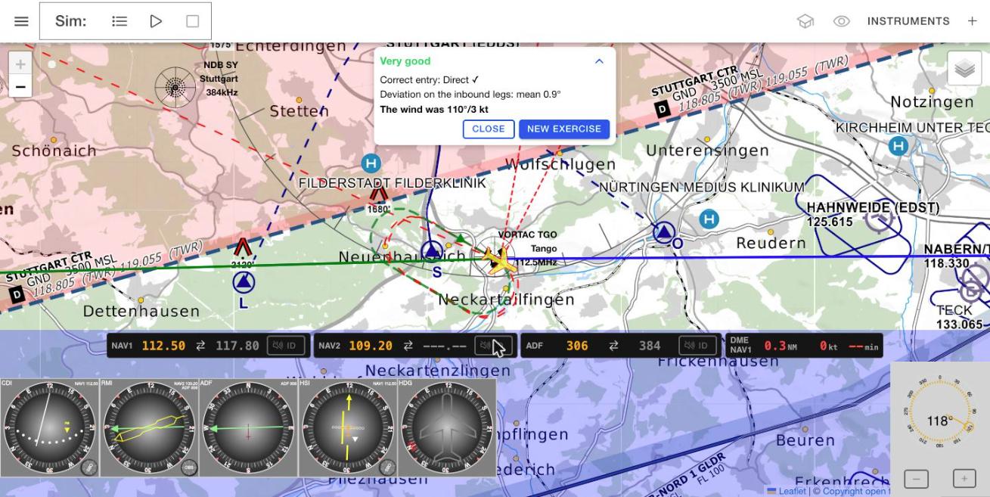Zoom out on the map

20,87
